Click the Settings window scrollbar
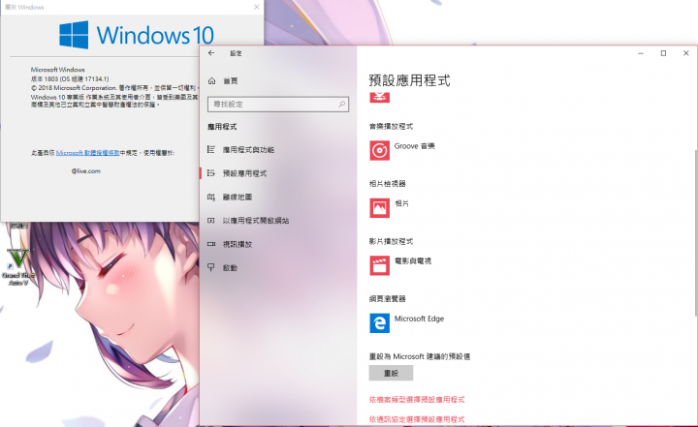The height and width of the screenshot is (427, 698). pos(695,233)
